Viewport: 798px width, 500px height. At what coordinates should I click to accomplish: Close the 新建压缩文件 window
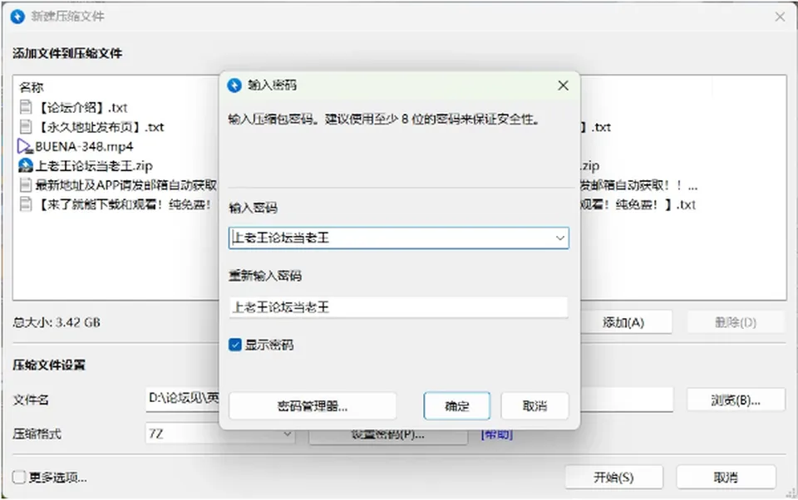(780, 17)
